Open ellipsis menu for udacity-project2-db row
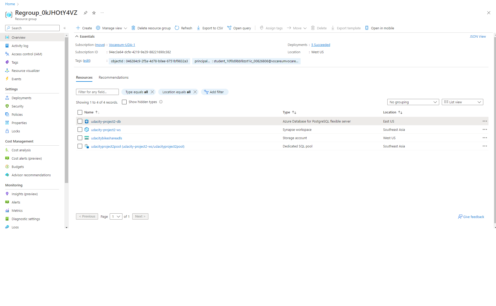Viewport: 496px width, 306px height. click(485, 121)
